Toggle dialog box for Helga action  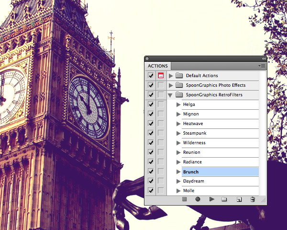point(161,104)
